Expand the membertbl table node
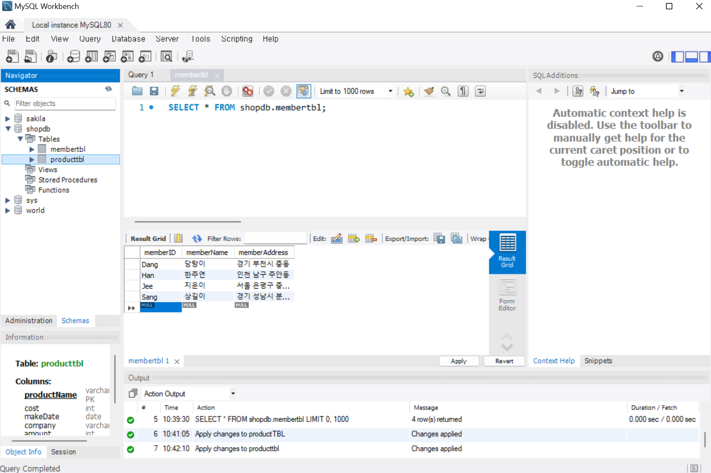This screenshot has width=711, height=473. click(x=31, y=149)
